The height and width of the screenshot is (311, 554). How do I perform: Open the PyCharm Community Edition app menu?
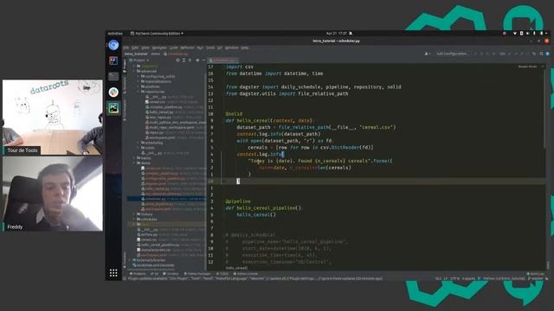[x=157, y=34]
